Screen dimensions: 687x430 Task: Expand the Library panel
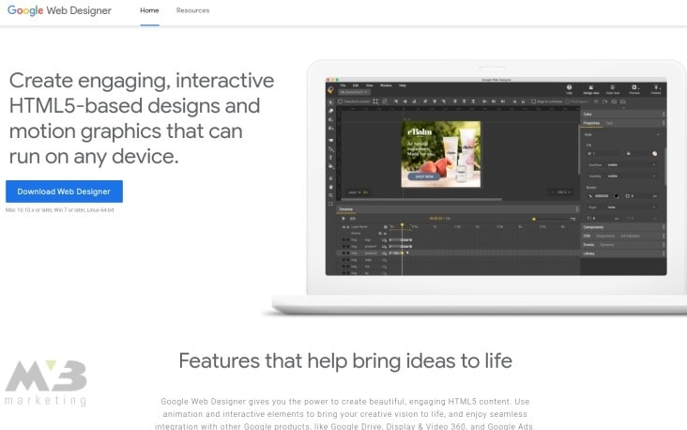coord(623,253)
